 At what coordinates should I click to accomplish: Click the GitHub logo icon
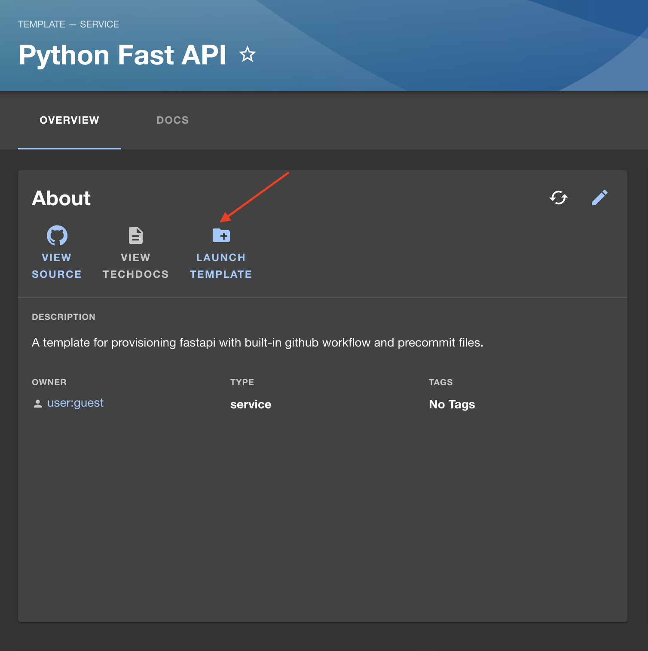[57, 235]
